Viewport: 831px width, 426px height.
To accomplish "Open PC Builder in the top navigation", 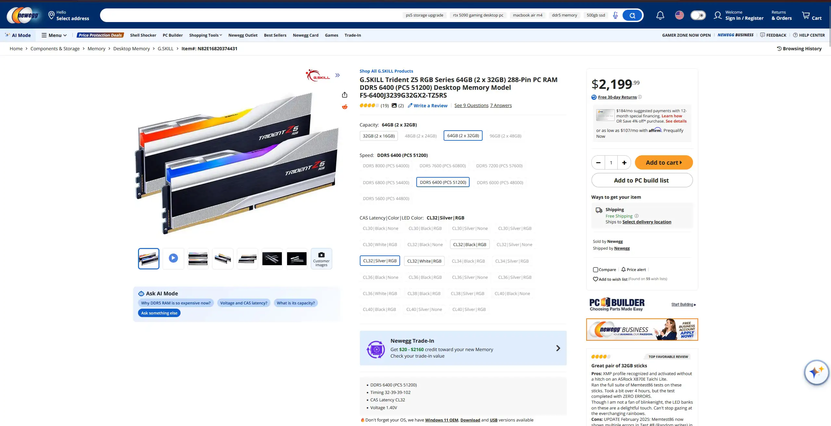I will pos(172,35).
